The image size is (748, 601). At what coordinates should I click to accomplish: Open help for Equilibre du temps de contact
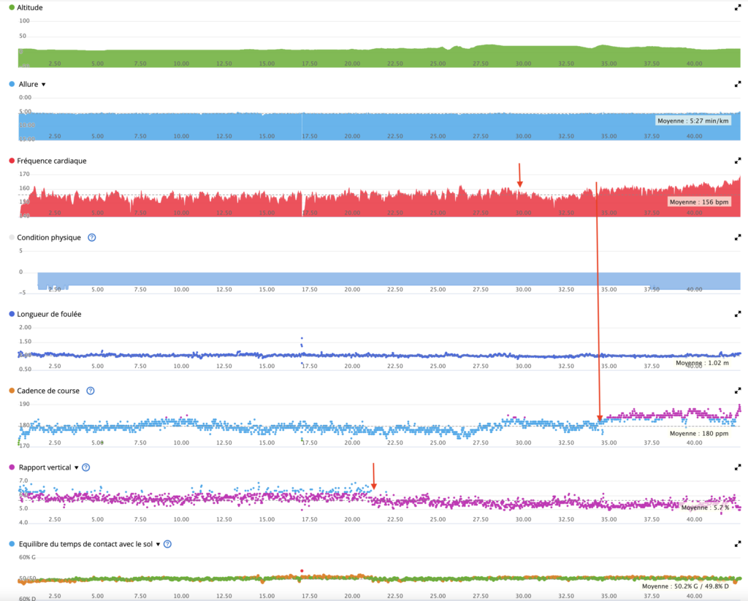point(167,544)
